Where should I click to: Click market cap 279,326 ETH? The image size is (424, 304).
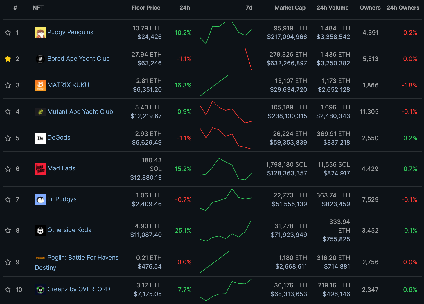(288, 54)
